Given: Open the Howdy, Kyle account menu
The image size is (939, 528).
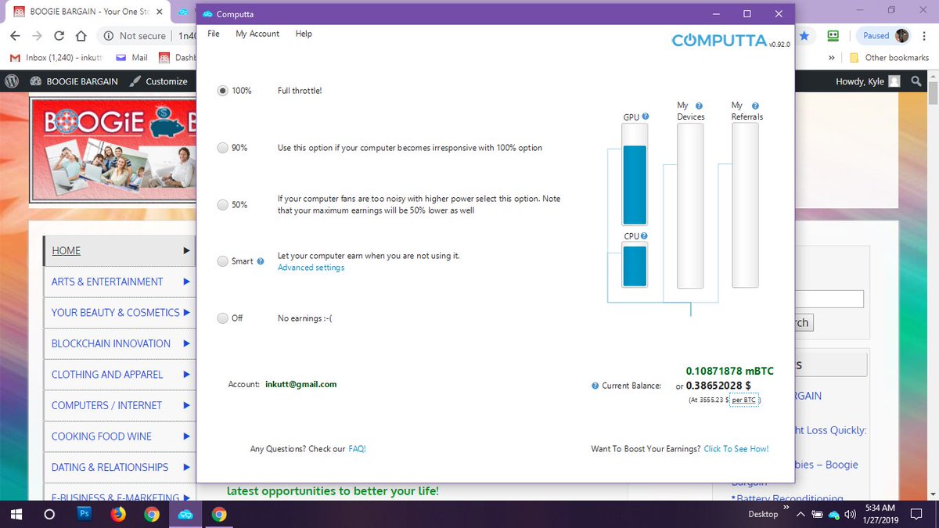Looking at the screenshot, I should (x=868, y=81).
